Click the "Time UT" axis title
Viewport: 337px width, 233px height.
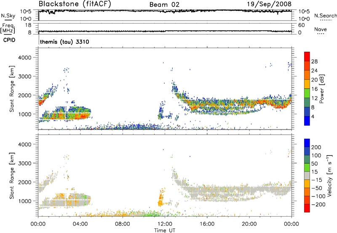tap(165, 230)
